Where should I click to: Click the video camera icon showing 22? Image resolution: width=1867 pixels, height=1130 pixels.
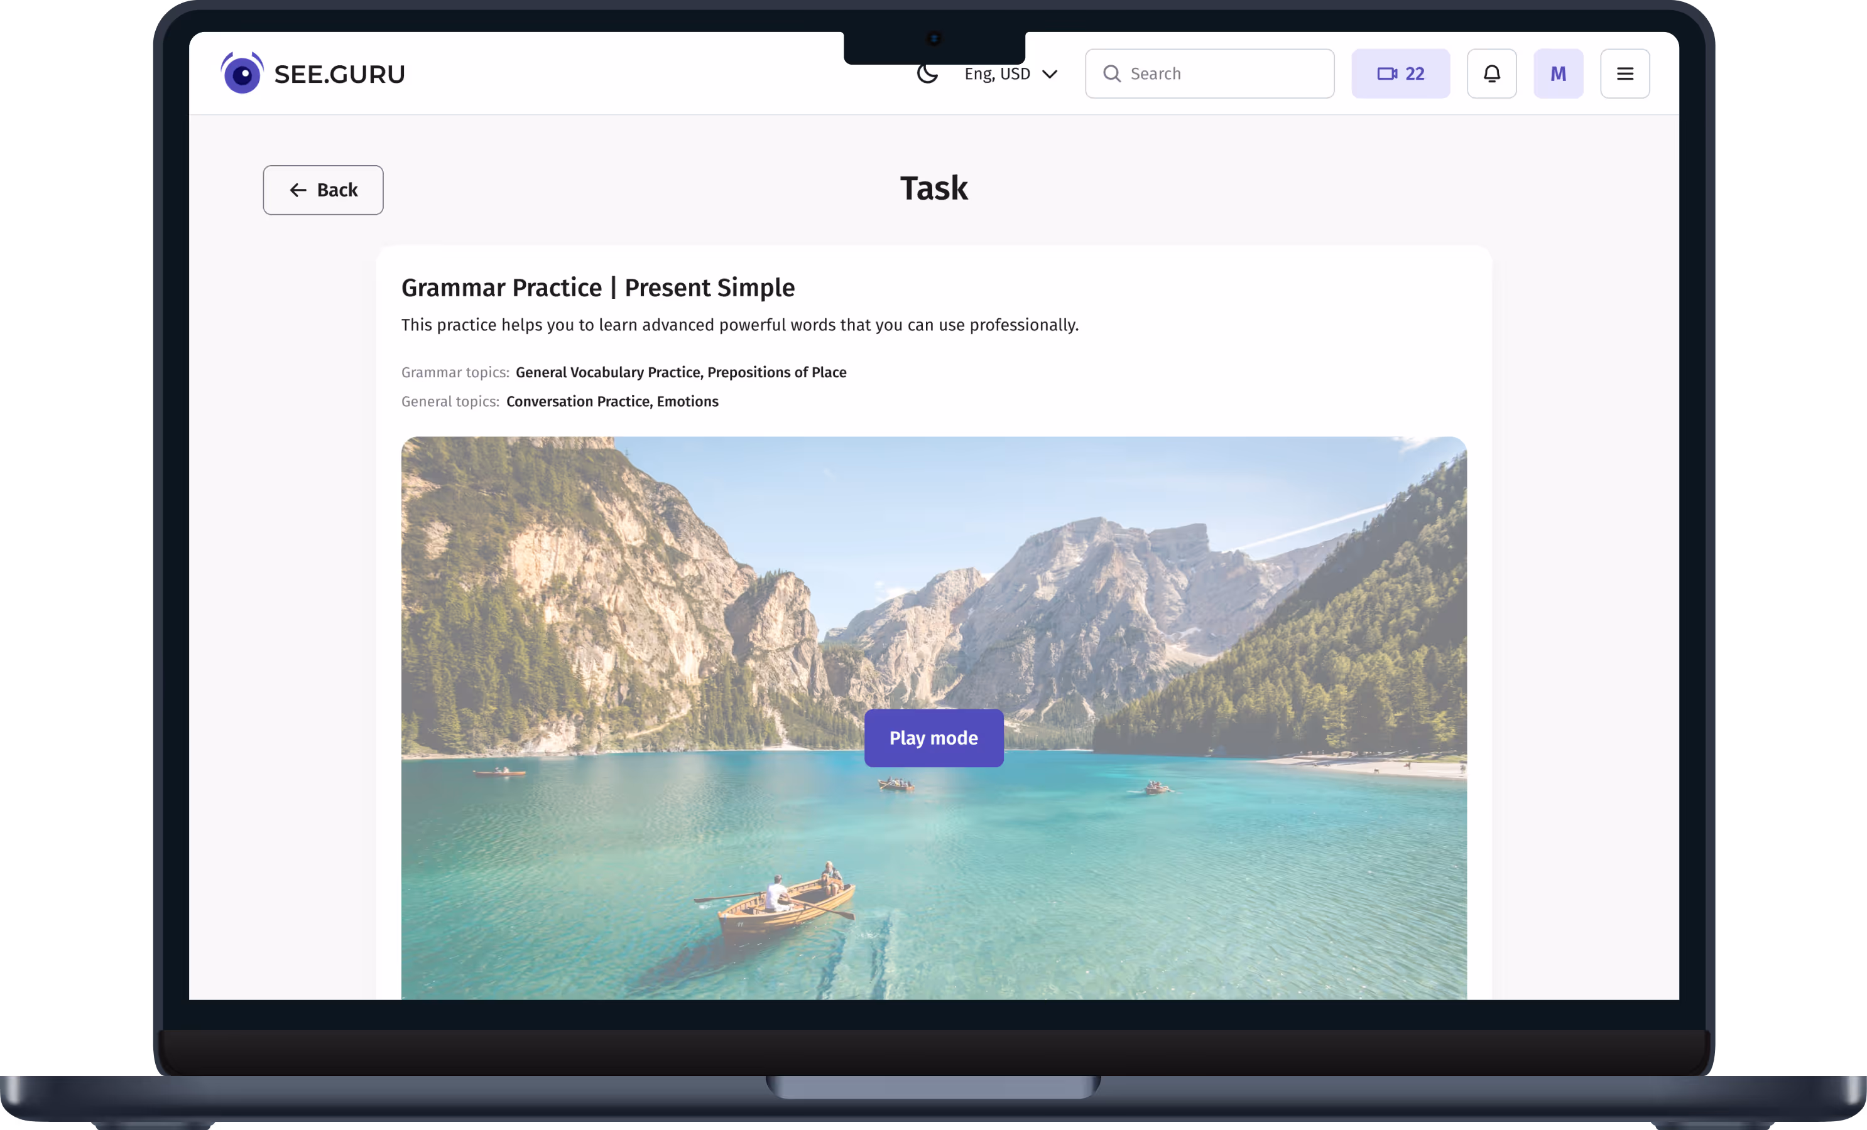click(x=1387, y=73)
